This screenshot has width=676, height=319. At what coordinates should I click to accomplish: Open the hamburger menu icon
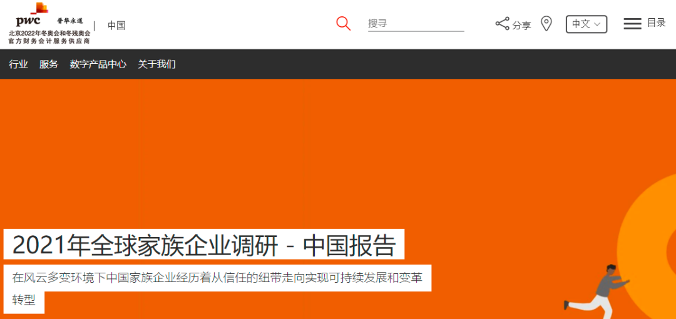(x=632, y=24)
